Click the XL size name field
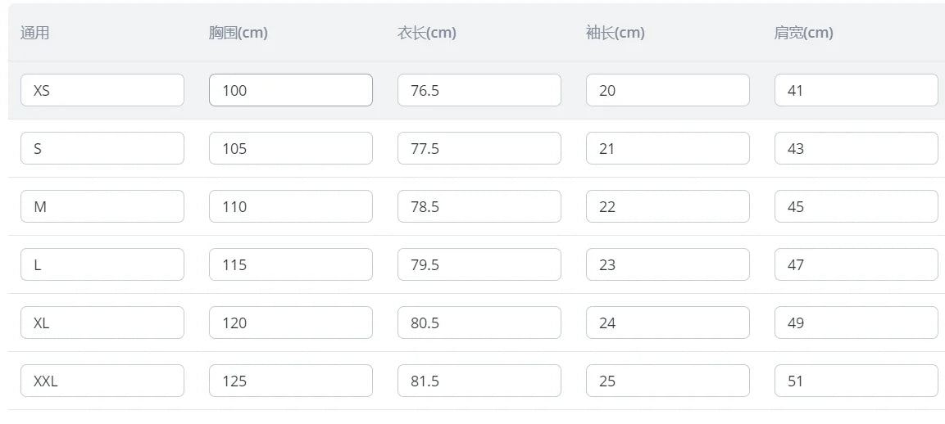 point(102,323)
